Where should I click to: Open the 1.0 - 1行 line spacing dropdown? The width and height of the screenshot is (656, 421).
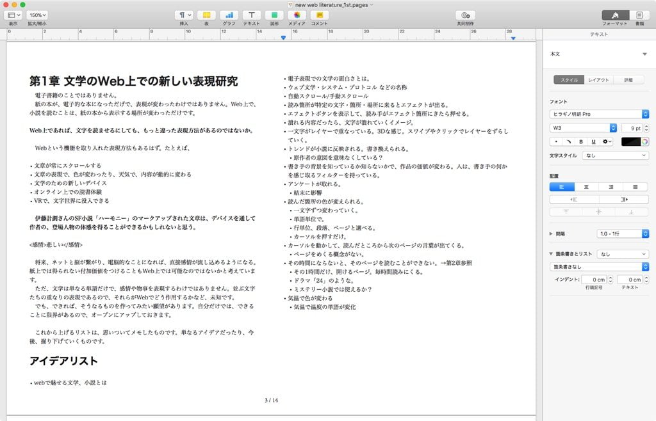[623, 234]
